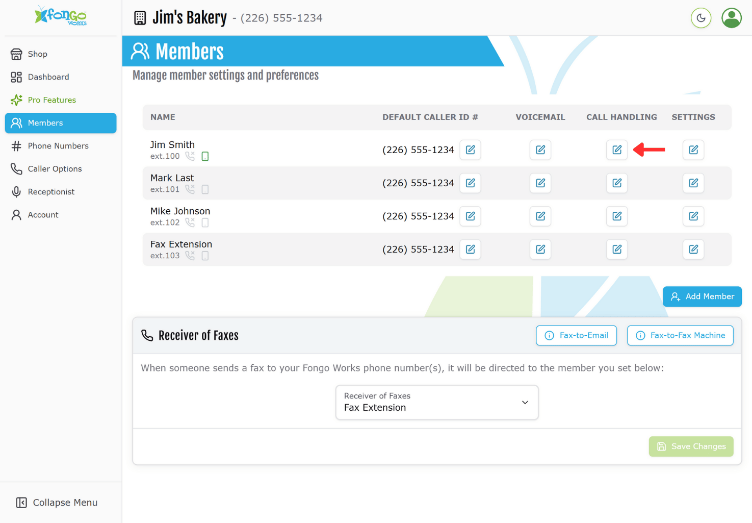Click the Fongo Works logo
Viewport: 752px width, 523px height.
(61, 16)
